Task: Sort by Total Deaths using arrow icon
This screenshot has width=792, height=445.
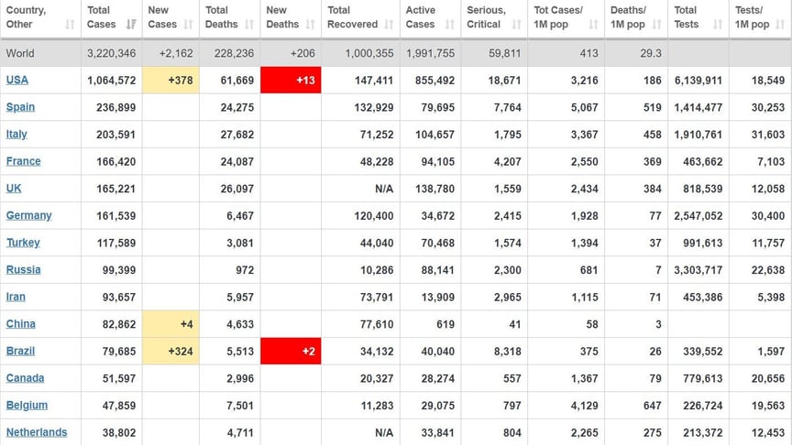Action: [249, 25]
